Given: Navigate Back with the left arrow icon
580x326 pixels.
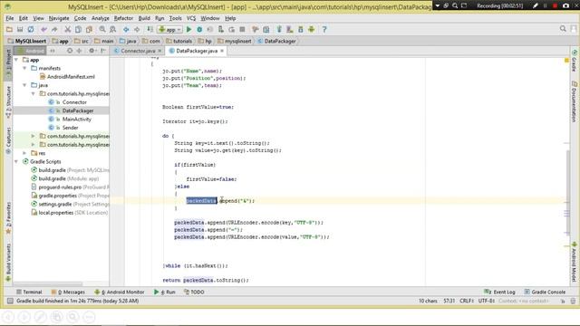Looking at the screenshot, I should point(126,29).
